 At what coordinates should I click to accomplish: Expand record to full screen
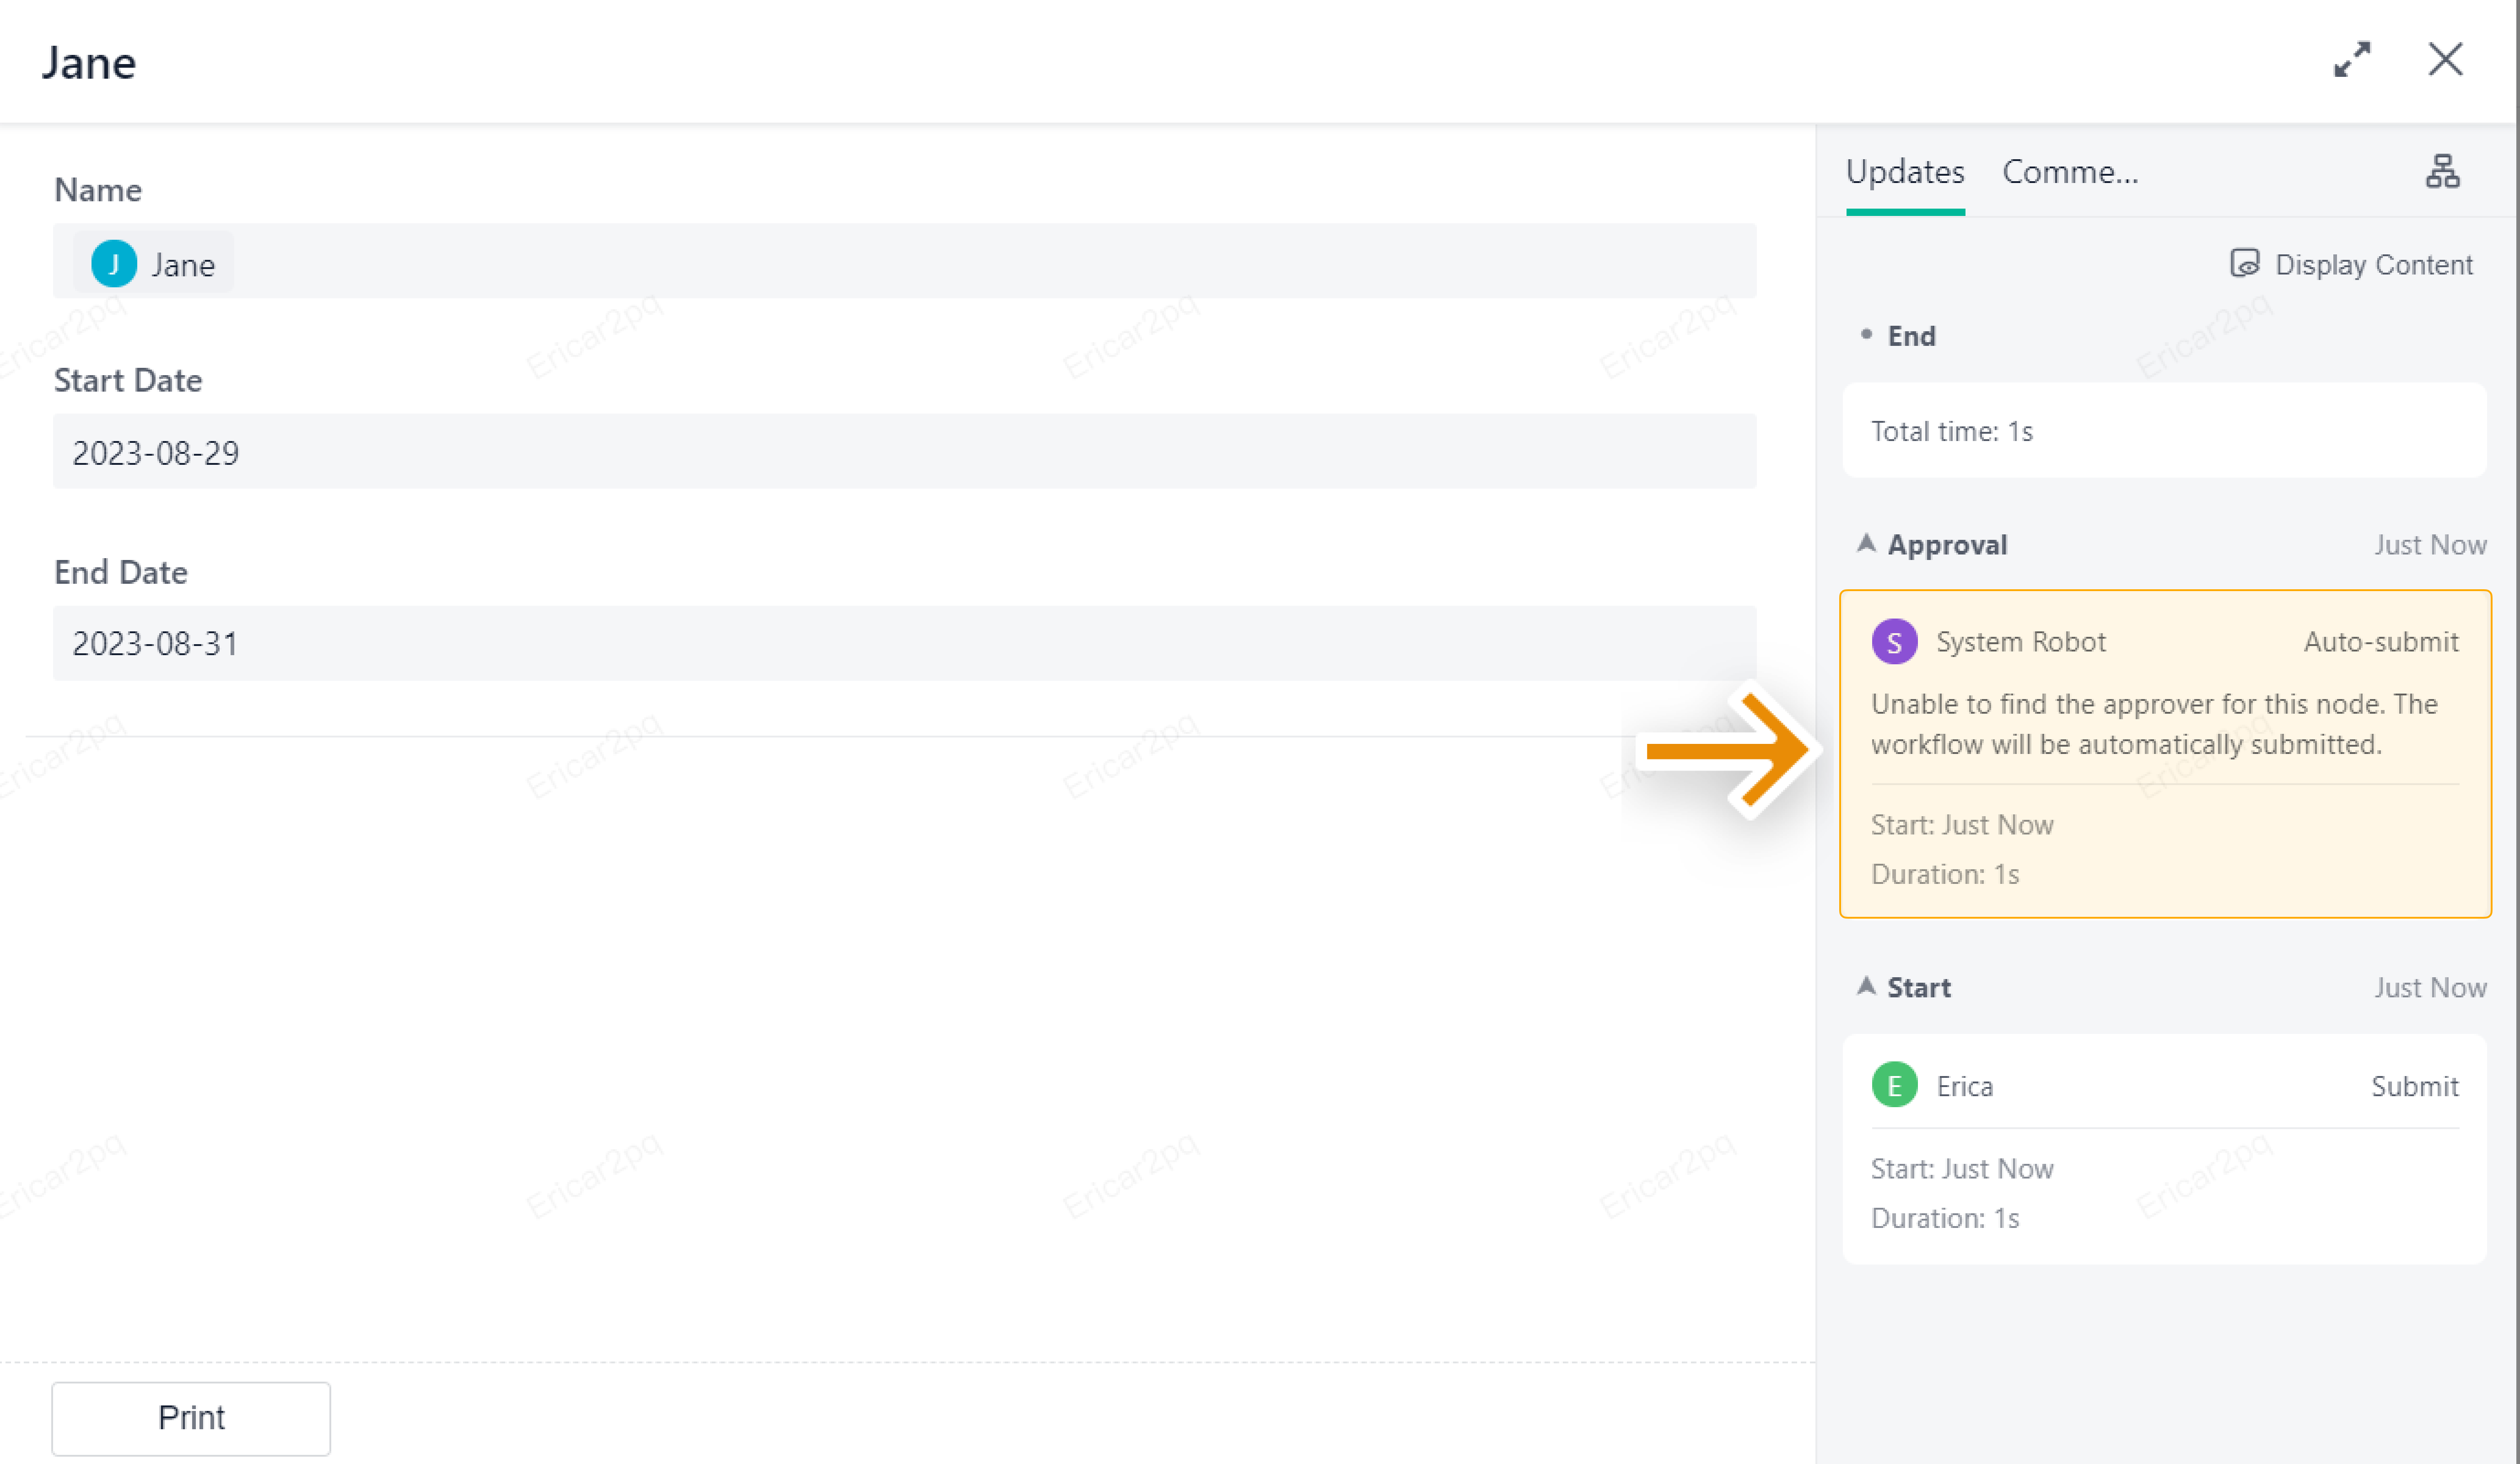pyautogui.click(x=2352, y=60)
